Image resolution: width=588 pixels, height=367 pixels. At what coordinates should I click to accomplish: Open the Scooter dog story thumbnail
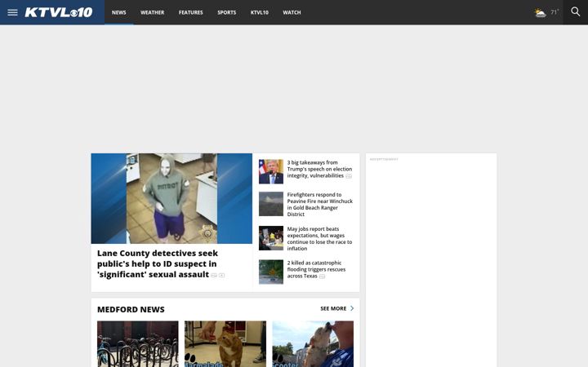point(313,344)
